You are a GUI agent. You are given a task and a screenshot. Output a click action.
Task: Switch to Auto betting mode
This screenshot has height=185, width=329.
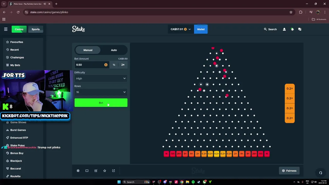click(x=114, y=50)
